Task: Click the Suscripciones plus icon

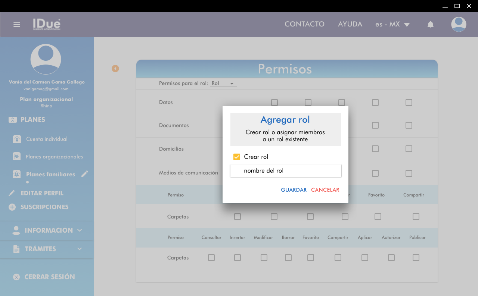Action: coord(12,207)
